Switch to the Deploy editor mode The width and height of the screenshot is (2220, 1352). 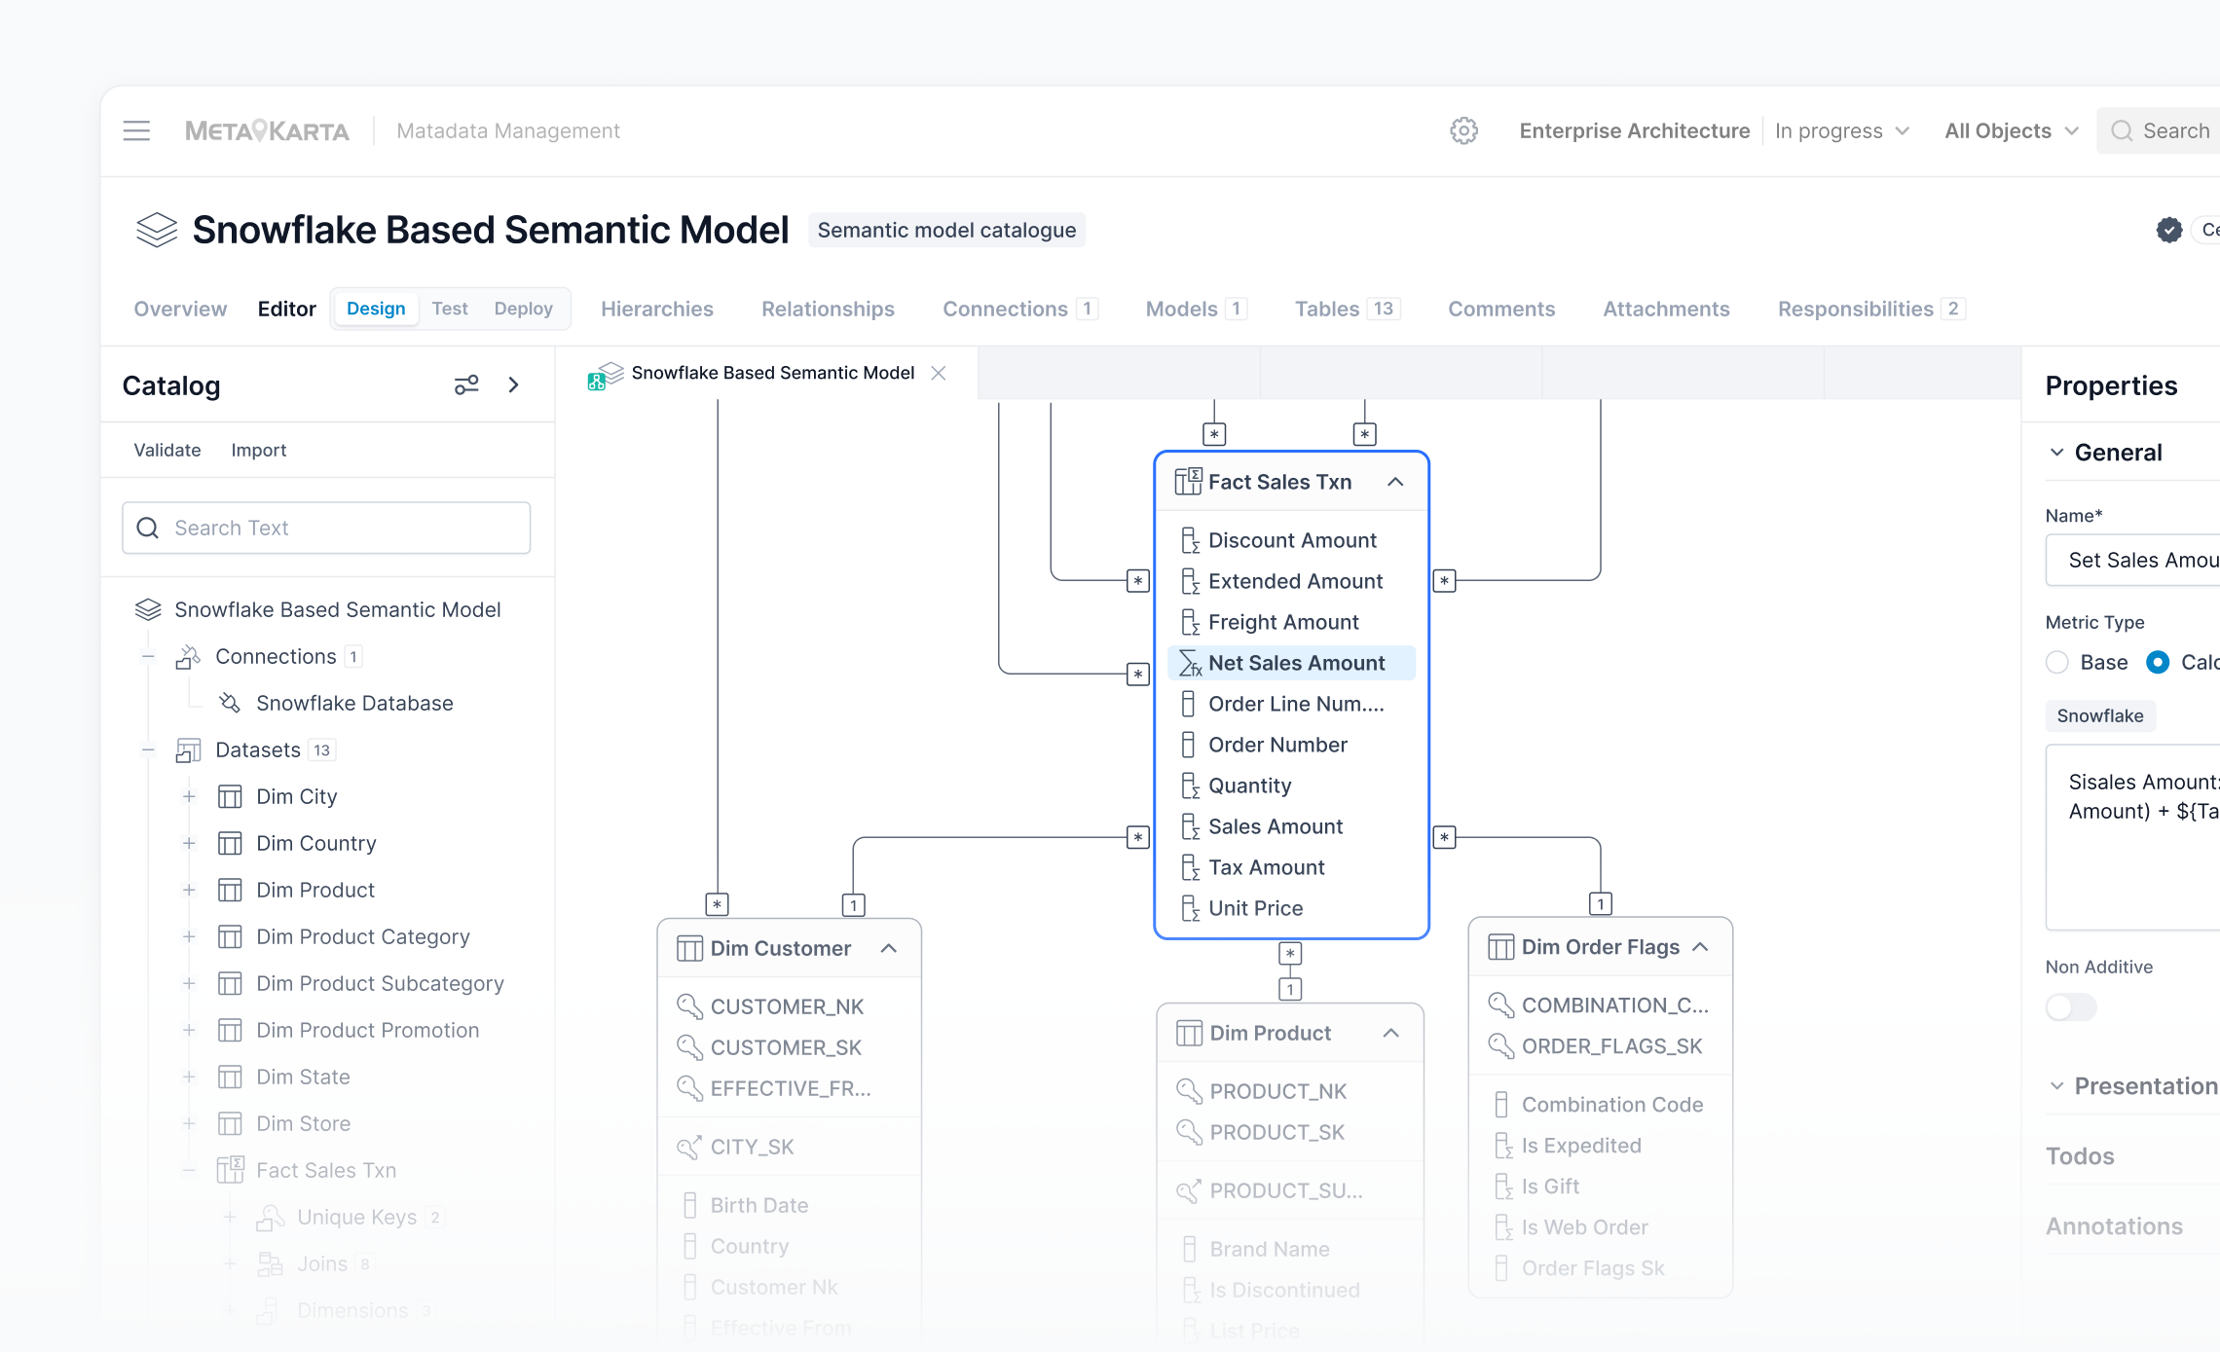pos(523,309)
